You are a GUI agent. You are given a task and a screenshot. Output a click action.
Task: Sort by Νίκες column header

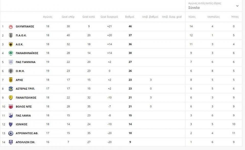click(192, 17)
